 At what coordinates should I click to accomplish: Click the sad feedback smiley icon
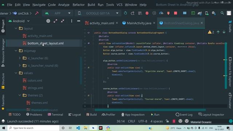(187, 121)
